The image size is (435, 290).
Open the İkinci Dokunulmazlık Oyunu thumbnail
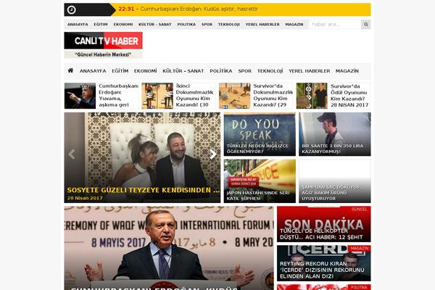(x=157, y=96)
